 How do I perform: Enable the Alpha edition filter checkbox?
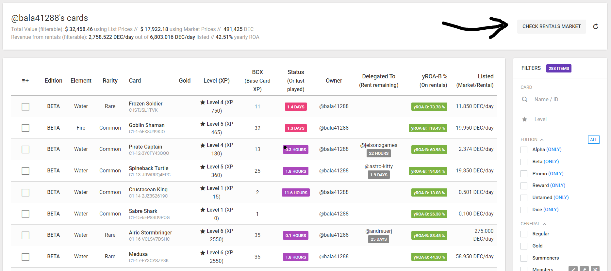[524, 150]
